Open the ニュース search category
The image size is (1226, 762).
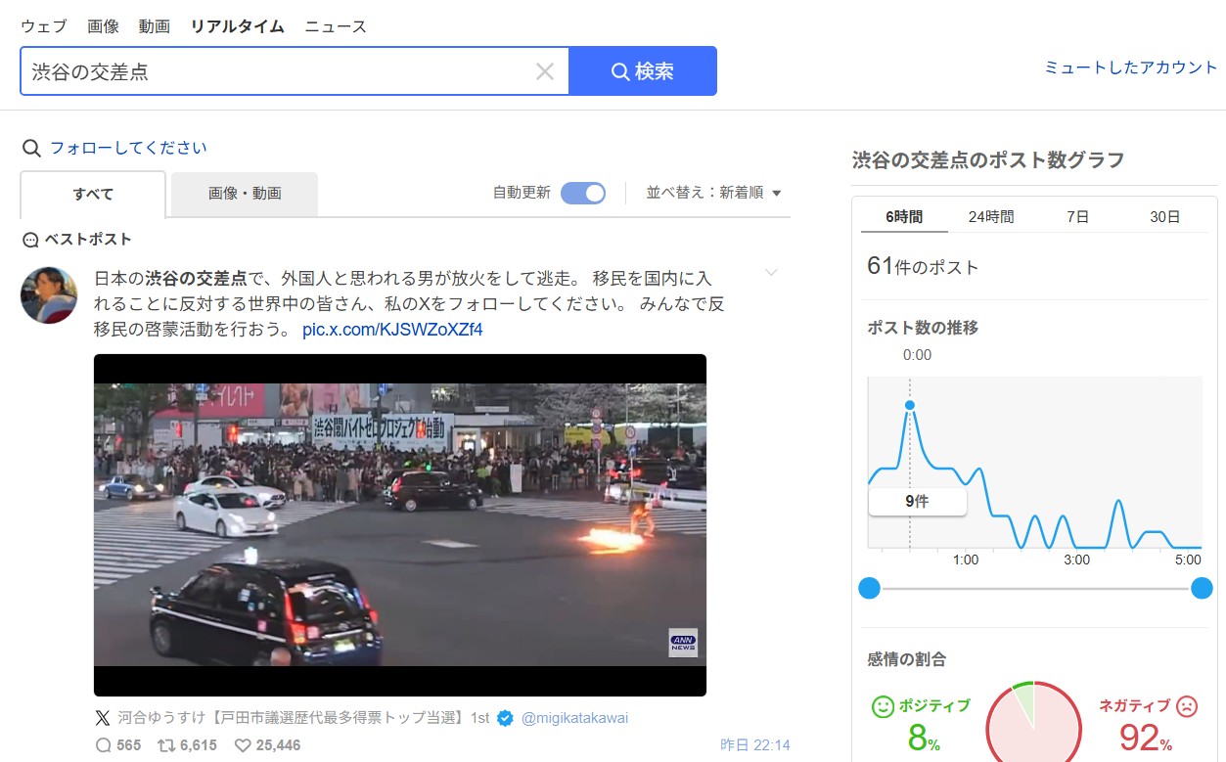[x=336, y=26]
